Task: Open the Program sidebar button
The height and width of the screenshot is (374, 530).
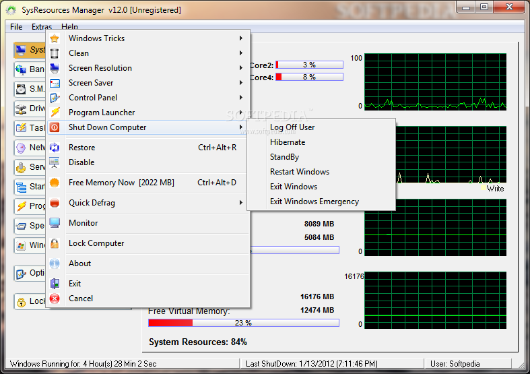Action: click(30, 206)
